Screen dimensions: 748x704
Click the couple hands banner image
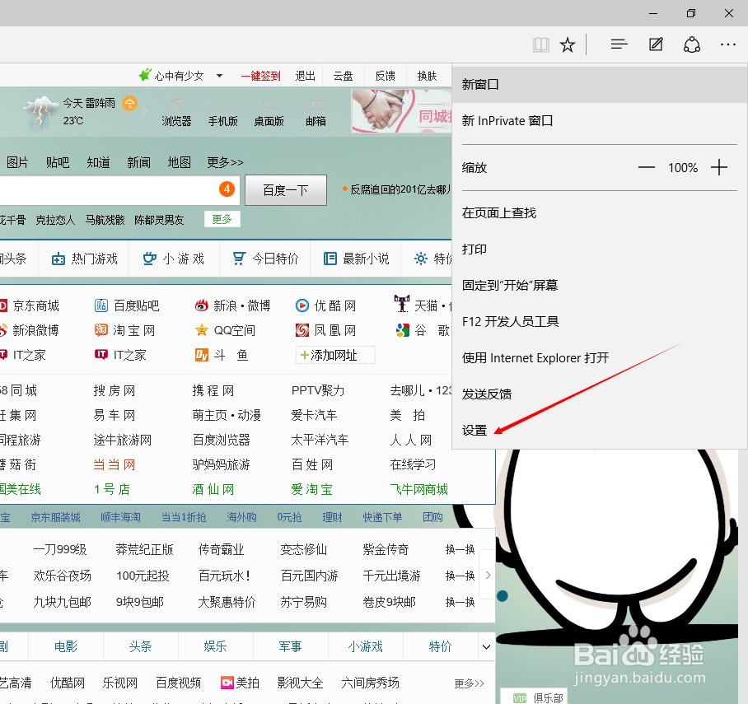401,111
